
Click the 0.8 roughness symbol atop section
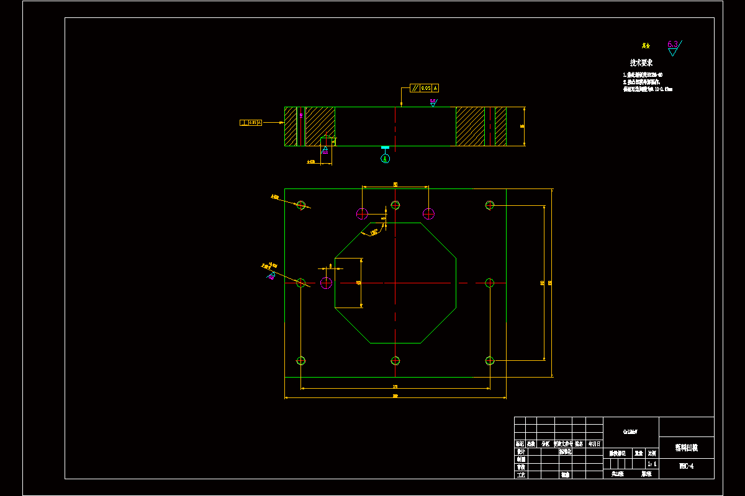click(433, 102)
